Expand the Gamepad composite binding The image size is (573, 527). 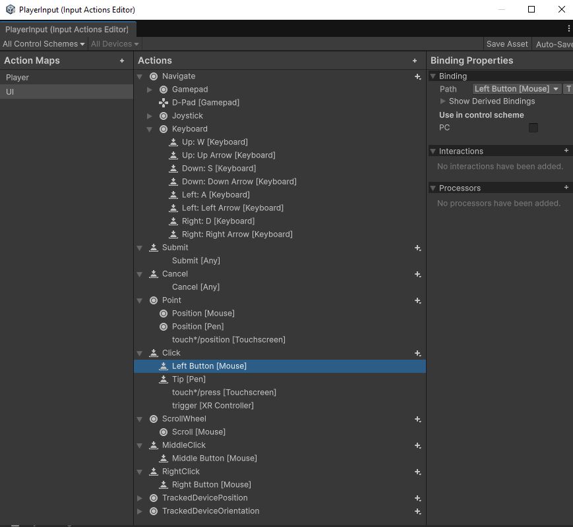tap(150, 90)
